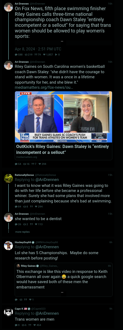Click the play icon in top tweet stats
This screenshot has height=330, width=123.
pos(56,55)
